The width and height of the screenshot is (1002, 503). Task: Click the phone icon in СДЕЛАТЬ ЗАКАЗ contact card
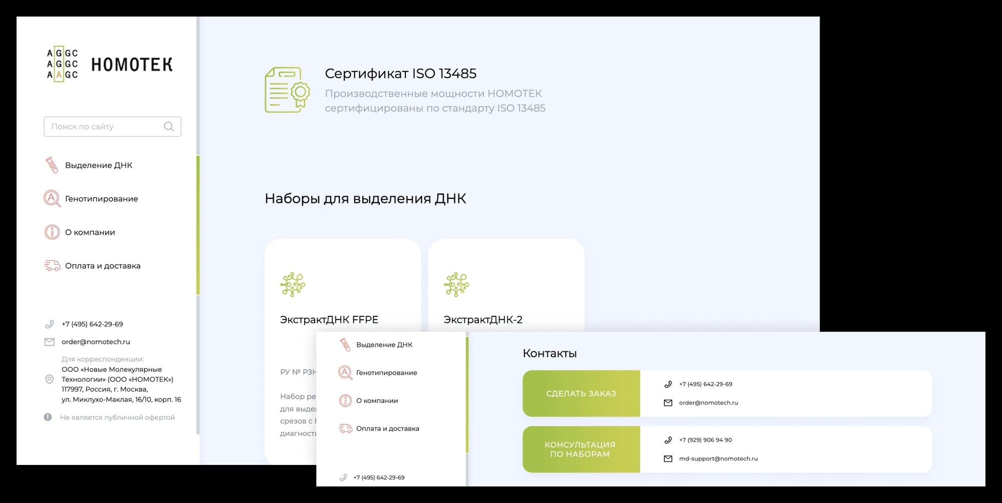(668, 384)
